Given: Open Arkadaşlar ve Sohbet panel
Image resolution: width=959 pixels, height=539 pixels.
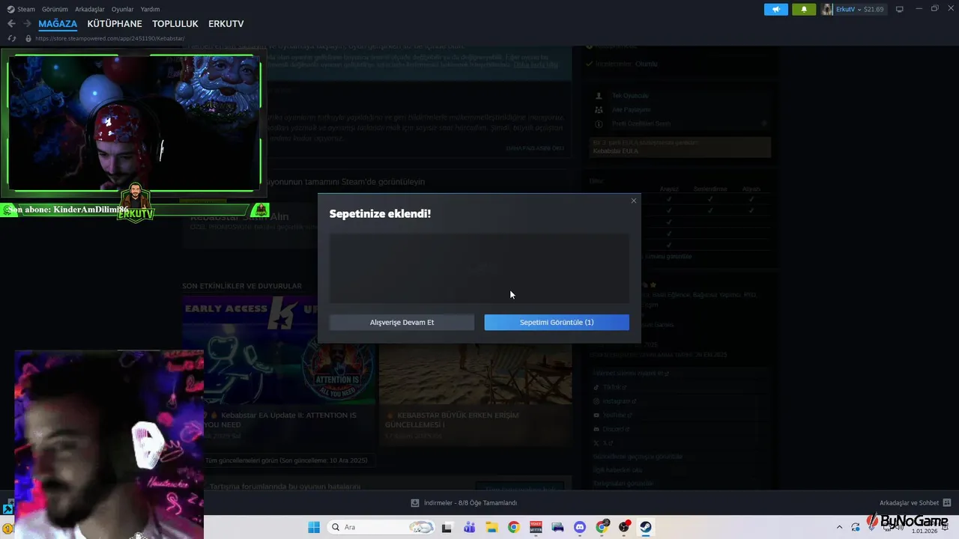Looking at the screenshot, I should point(915,503).
